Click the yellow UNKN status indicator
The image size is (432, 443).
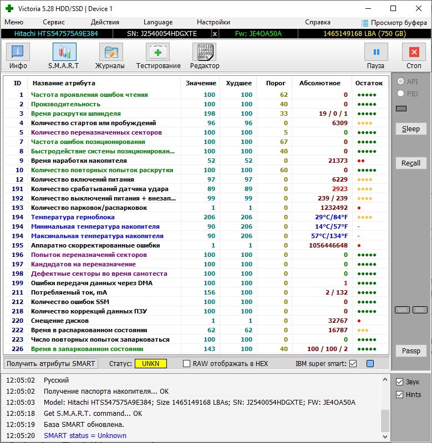click(151, 364)
